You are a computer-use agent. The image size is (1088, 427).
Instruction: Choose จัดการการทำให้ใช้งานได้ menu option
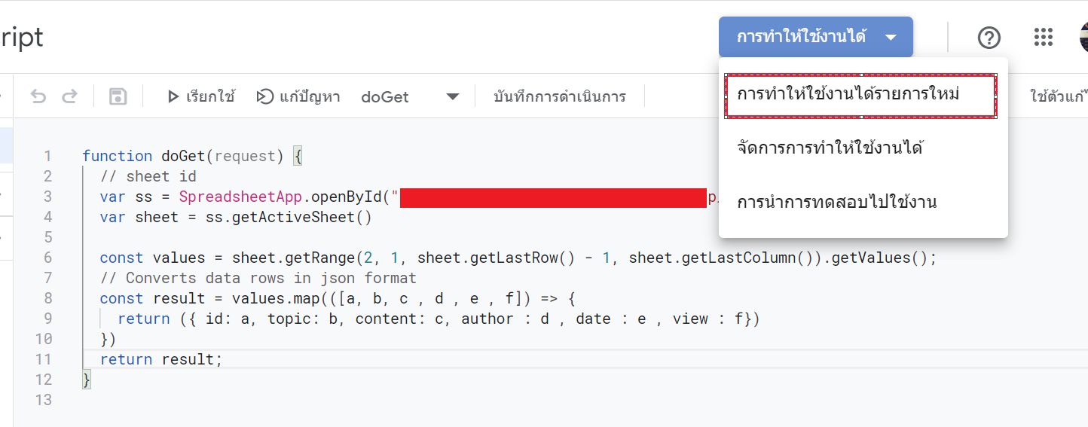(830, 148)
